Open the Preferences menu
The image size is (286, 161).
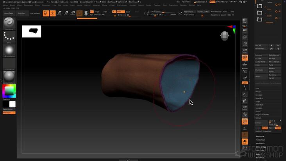pos(122,5)
